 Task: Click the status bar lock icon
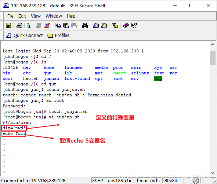(196, 181)
